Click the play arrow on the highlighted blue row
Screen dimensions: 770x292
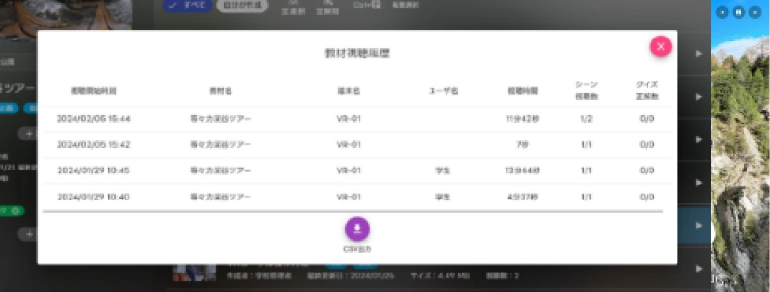coord(699,226)
